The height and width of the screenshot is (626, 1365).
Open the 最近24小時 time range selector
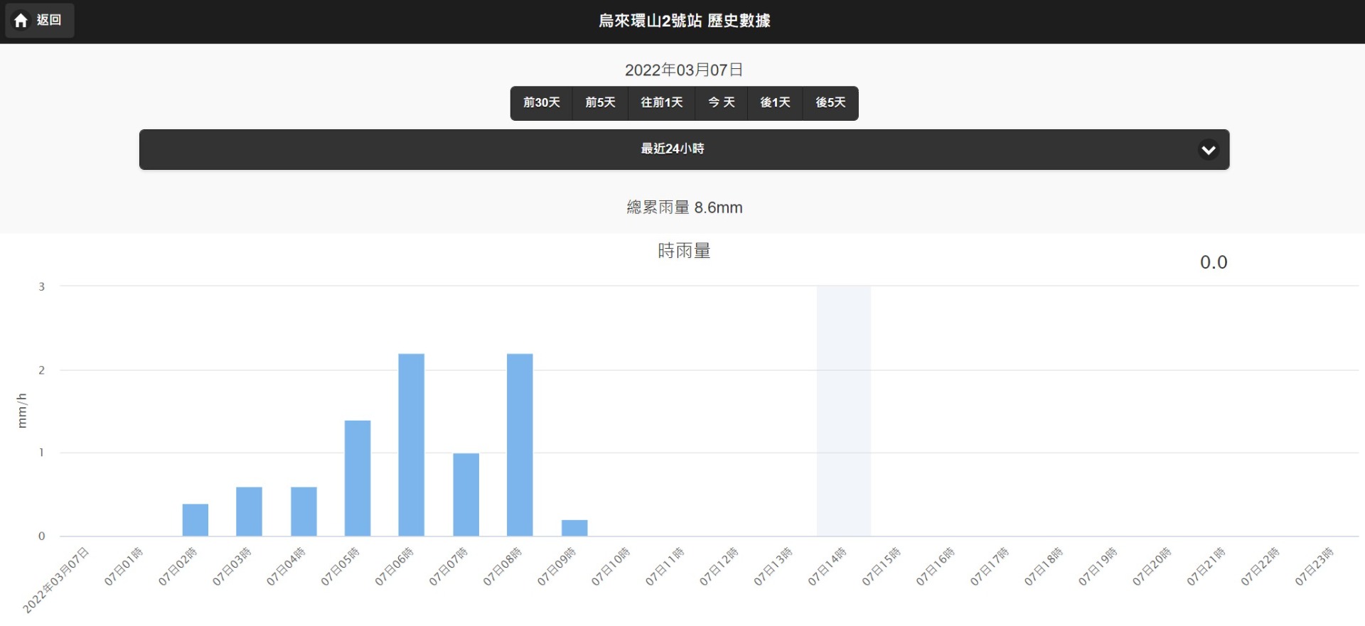click(672, 149)
